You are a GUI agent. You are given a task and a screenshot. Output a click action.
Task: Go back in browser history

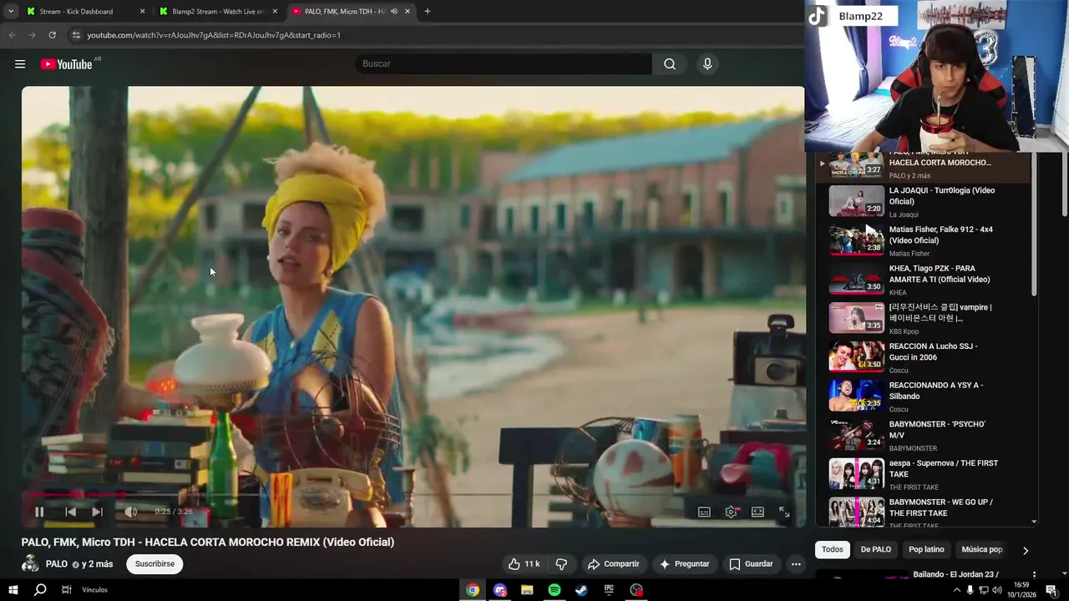click(12, 35)
